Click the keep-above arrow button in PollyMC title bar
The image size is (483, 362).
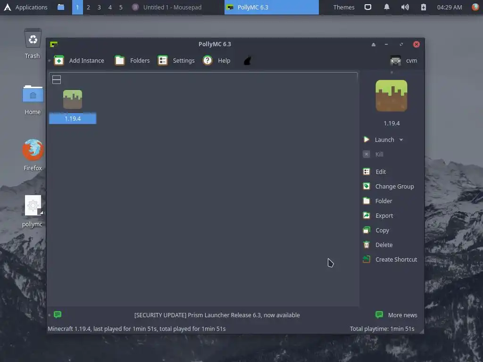pyautogui.click(x=374, y=44)
